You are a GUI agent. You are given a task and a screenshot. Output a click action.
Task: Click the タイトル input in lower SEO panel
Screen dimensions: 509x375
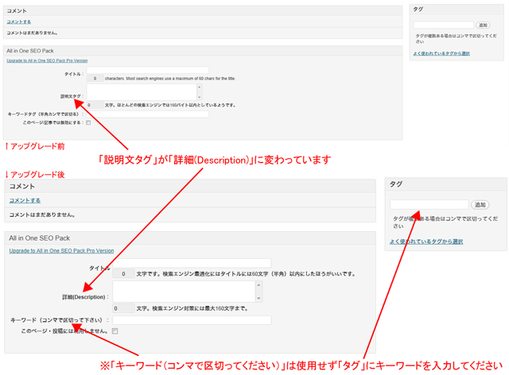pyautogui.click(x=192, y=263)
